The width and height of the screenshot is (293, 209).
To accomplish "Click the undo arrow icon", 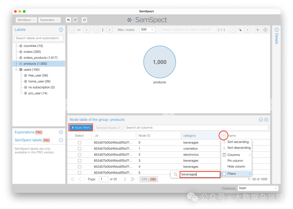I will pos(68,20).
